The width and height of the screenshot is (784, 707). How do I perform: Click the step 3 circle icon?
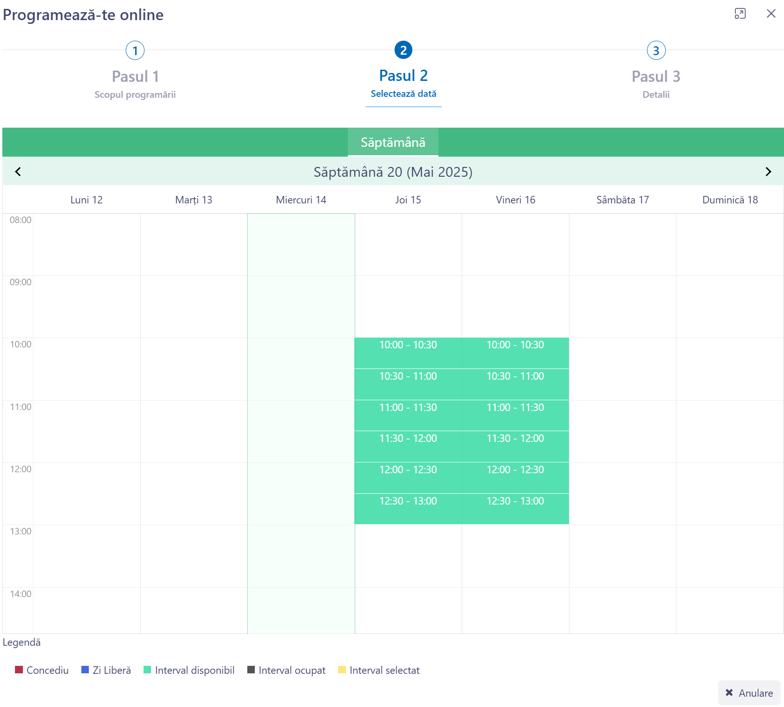coord(656,50)
